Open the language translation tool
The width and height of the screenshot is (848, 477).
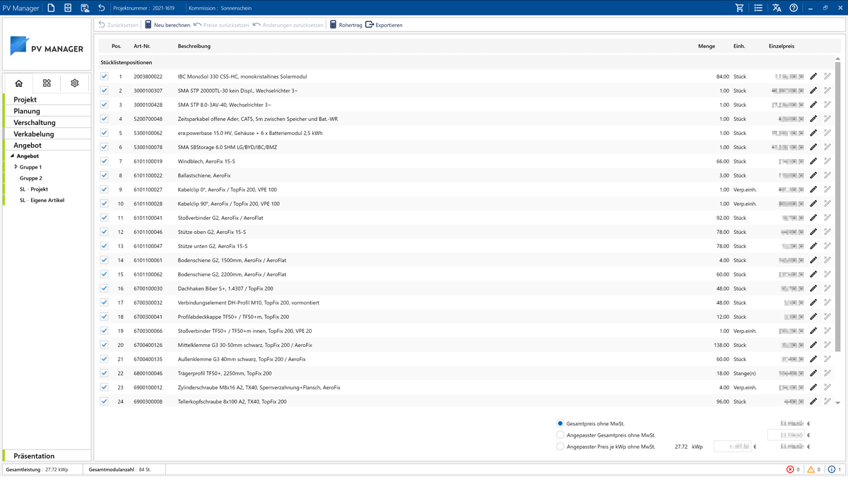pyautogui.click(x=778, y=8)
